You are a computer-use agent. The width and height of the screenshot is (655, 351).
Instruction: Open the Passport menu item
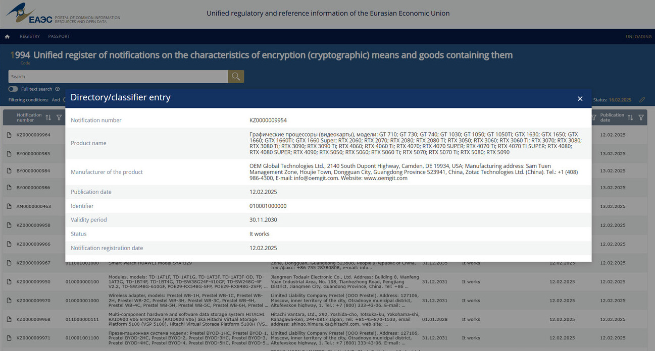[x=59, y=37]
